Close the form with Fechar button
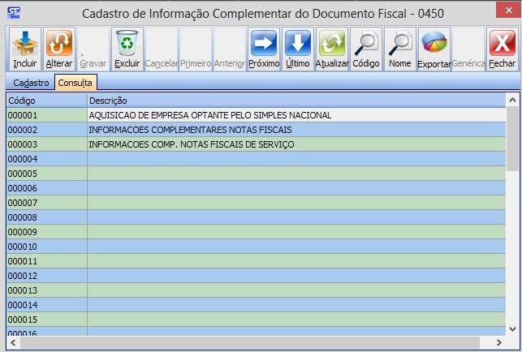The height and width of the screenshot is (352, 522). (x=502, y=48)
